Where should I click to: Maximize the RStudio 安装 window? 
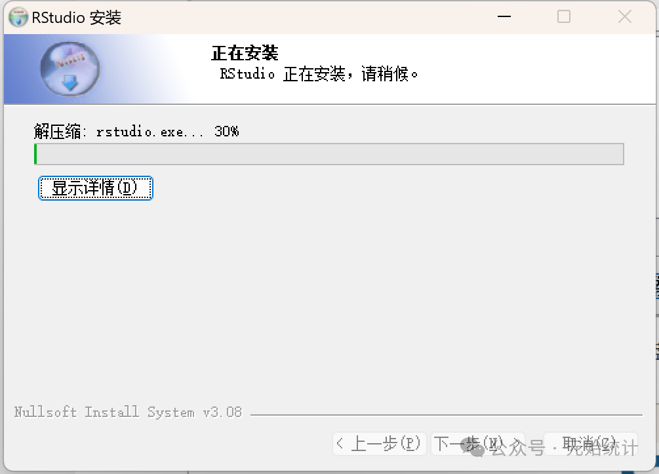tap(564, 17)
